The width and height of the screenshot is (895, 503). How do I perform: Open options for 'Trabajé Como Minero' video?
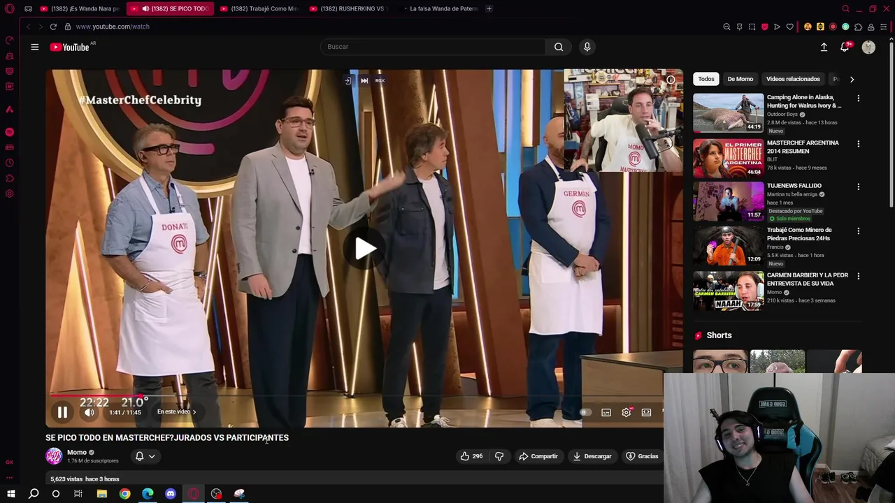pos(858,231)
